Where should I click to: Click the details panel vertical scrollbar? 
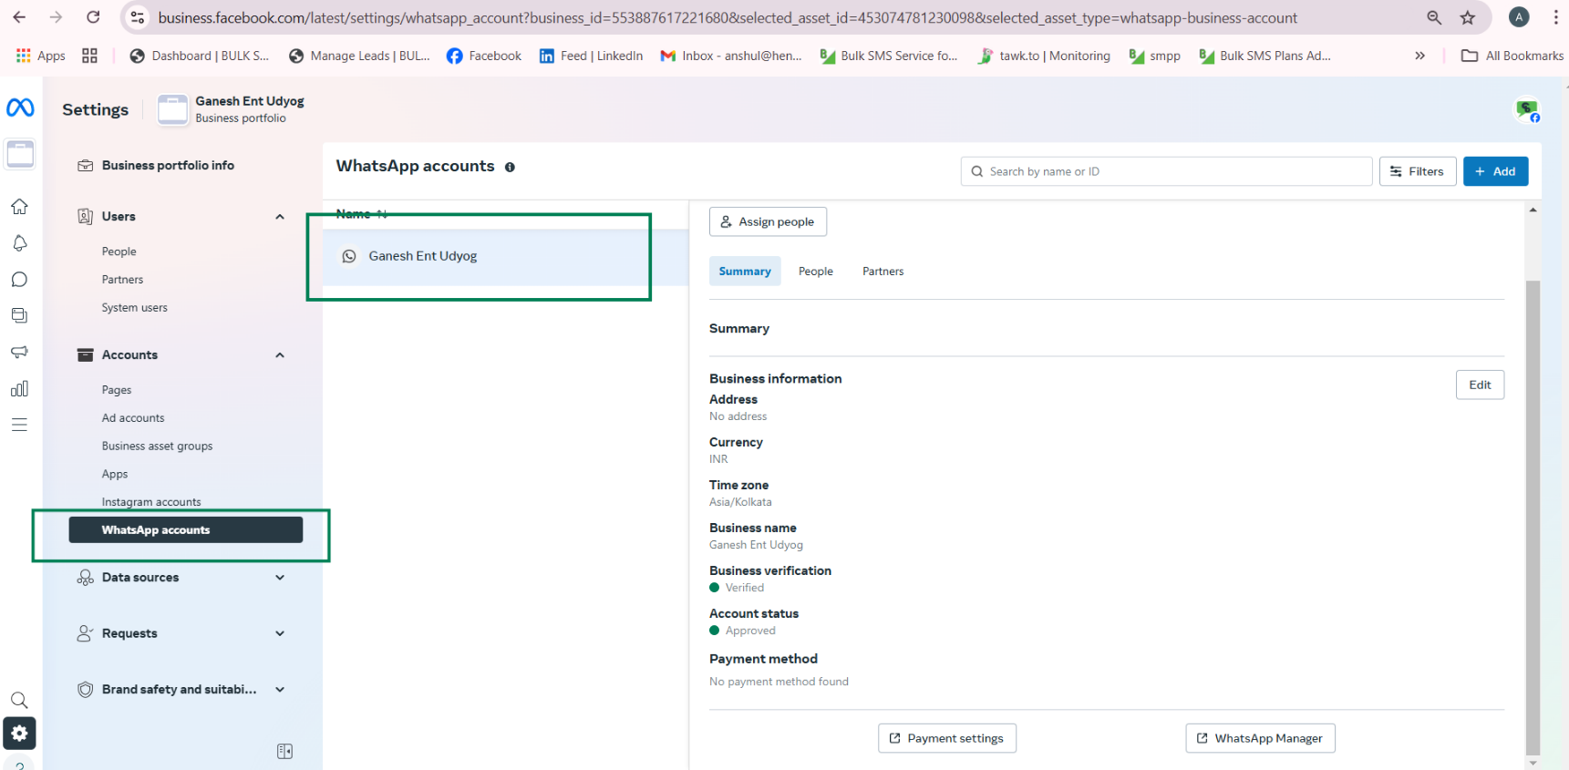pyautogui.click(x=1533, y=518)
